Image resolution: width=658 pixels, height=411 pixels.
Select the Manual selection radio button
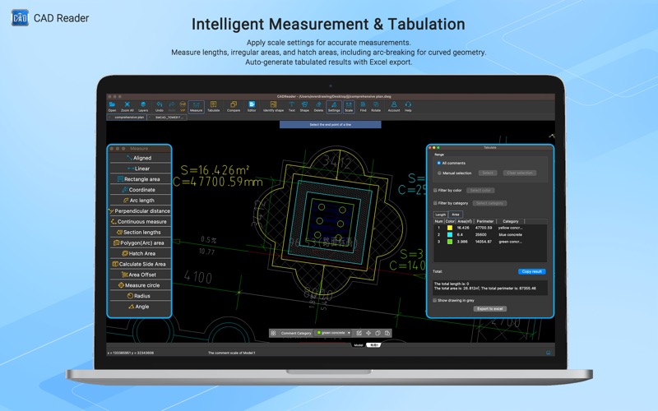click(439, 173)
